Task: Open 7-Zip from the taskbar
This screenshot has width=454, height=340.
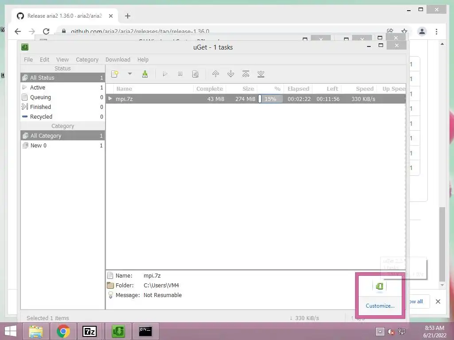Action: click(x=90, y=331)
